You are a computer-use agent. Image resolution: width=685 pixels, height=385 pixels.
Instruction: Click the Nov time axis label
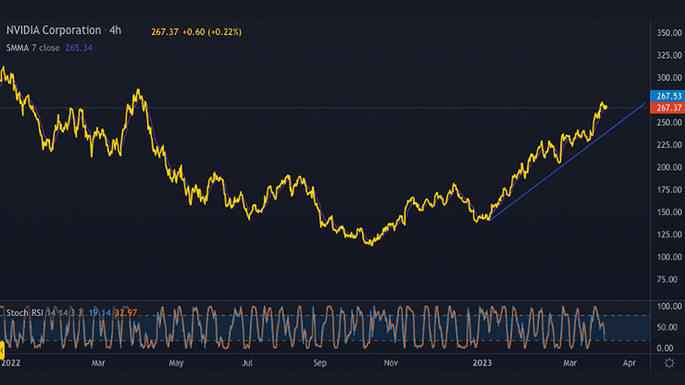click(x=391, y=363)
